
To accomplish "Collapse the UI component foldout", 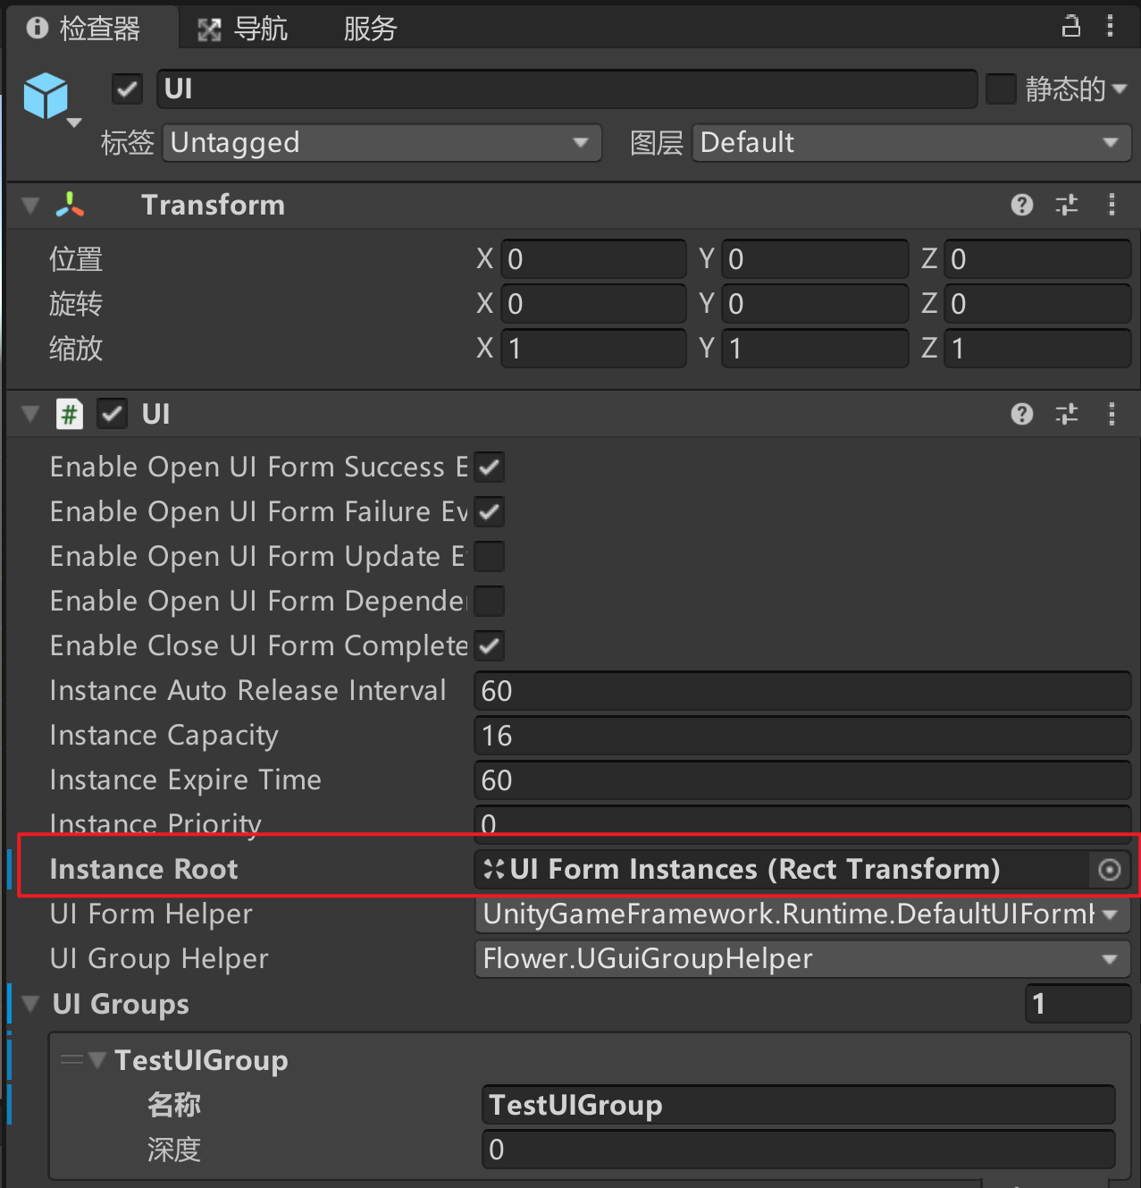I will 30,414.
